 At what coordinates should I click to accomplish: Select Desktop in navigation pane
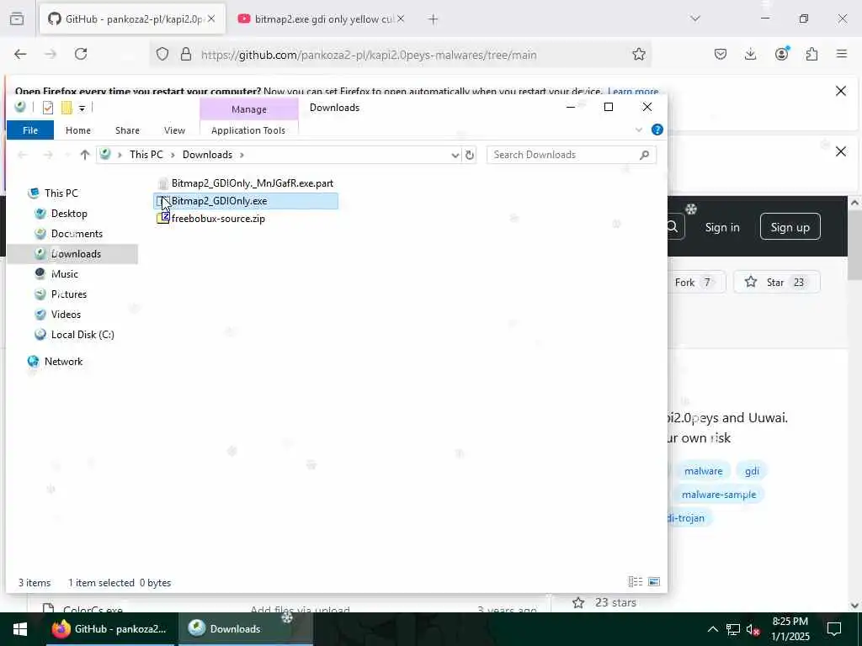click(x=69, y=214)
